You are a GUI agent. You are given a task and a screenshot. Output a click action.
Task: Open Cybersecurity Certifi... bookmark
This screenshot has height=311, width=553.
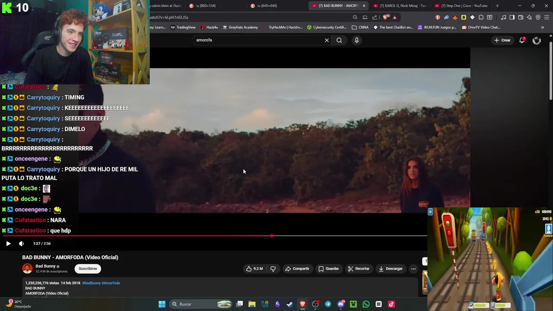tap(327, 27)
